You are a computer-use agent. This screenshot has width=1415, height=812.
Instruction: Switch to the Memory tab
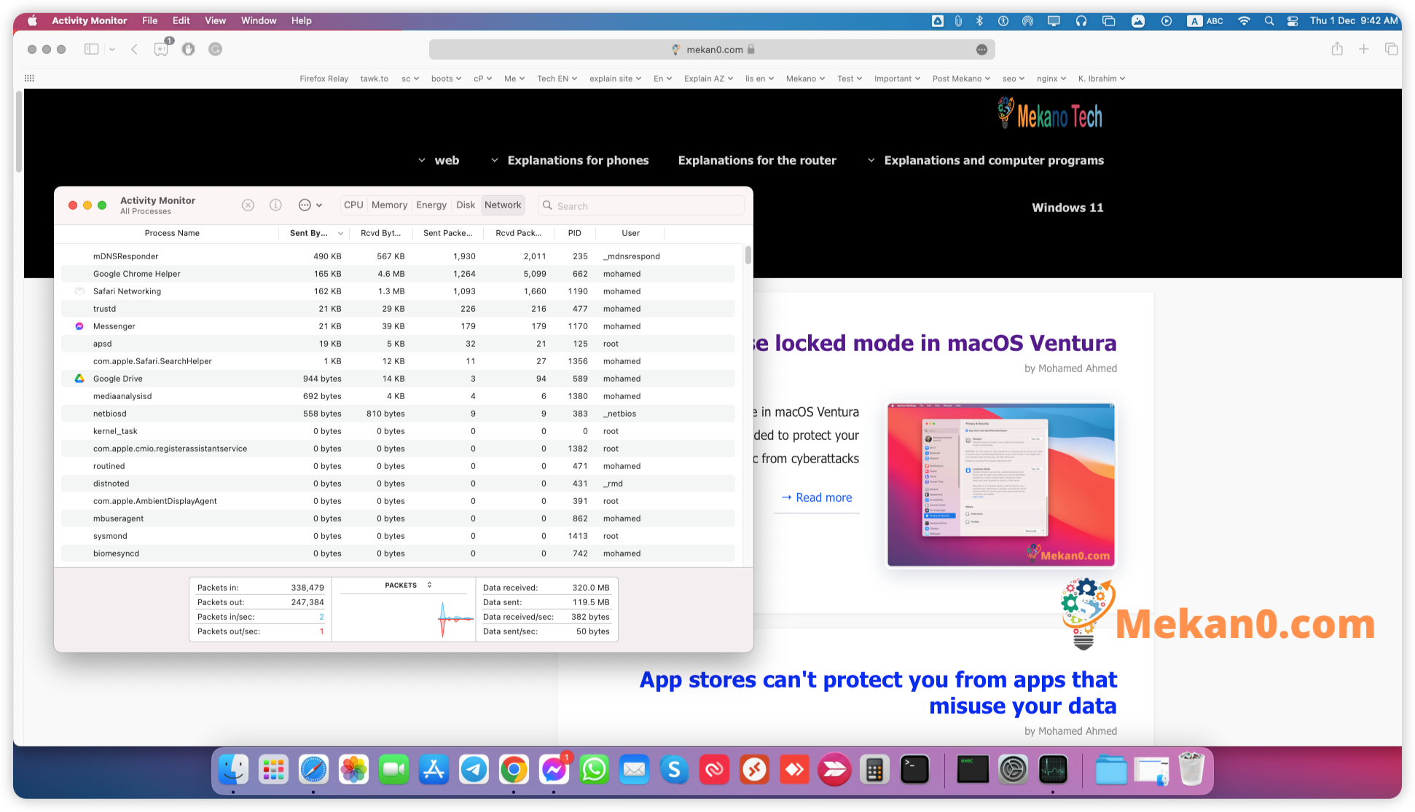point(389,205)
